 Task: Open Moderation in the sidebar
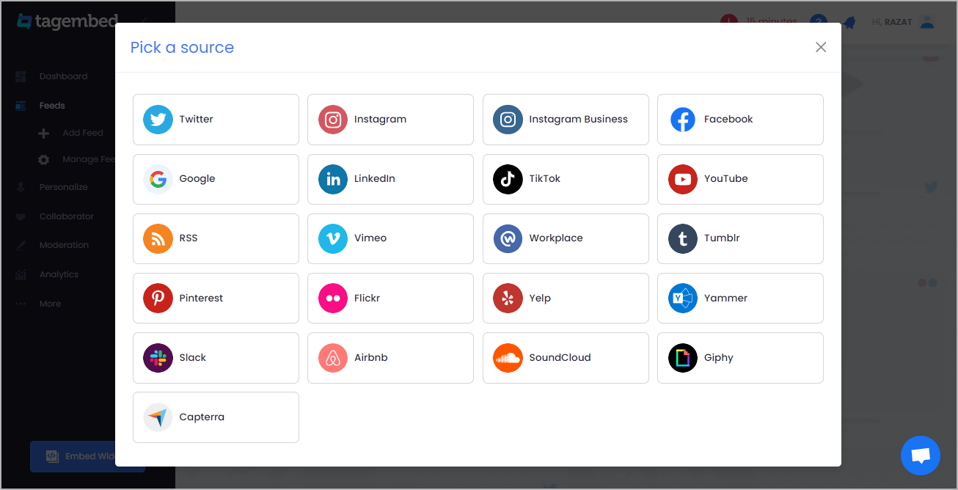click(x=64, y=245)
